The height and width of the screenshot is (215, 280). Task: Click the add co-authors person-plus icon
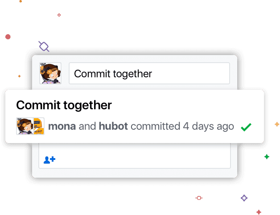[x=49, y=159]
